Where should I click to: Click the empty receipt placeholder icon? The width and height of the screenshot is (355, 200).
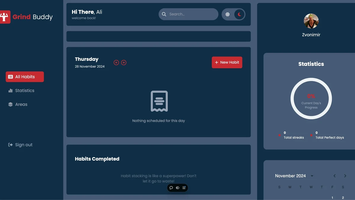[x=159, y=101]
